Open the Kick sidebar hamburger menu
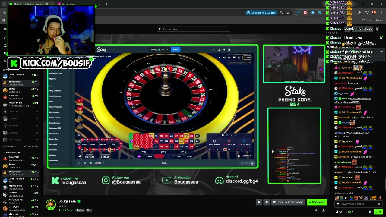 pos(5,29)
